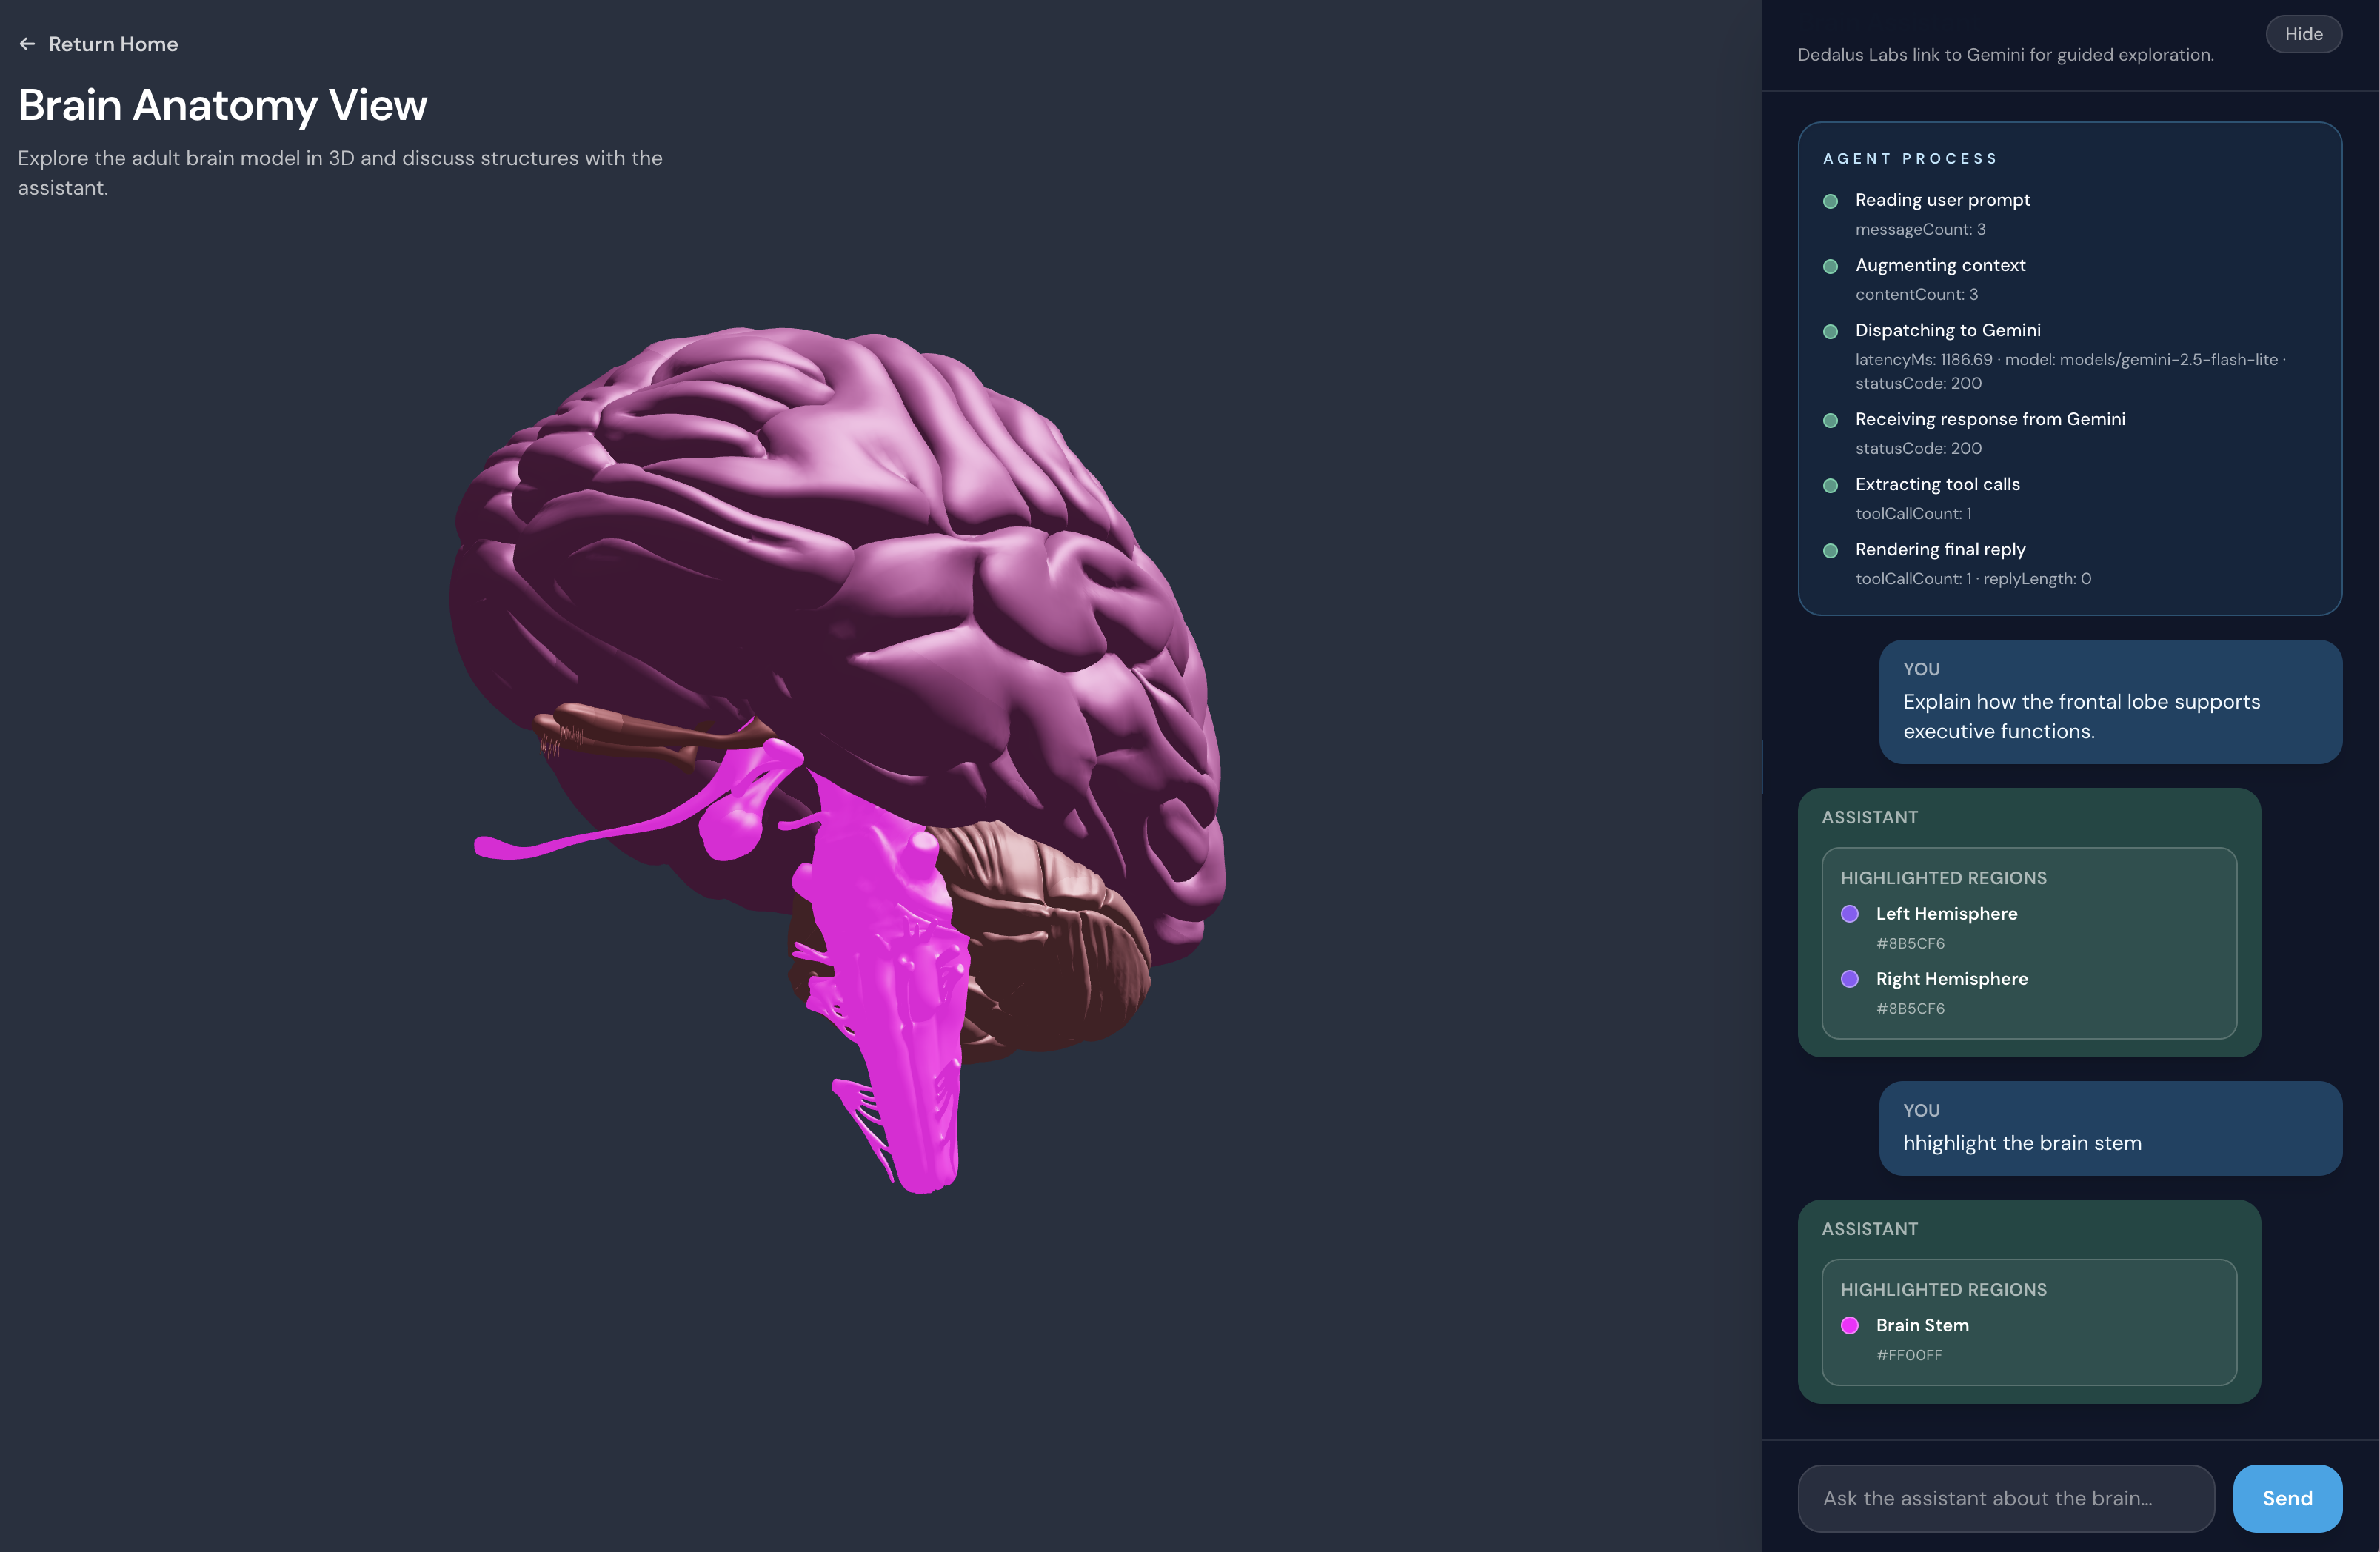Click the Receiving response from Gemini entry
Screen dimensions: 2380x1552
1990,419
